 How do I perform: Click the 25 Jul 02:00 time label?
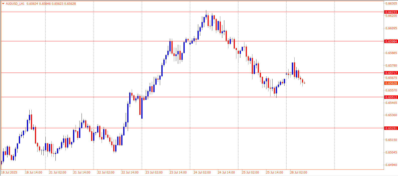(x=250, y=172)
